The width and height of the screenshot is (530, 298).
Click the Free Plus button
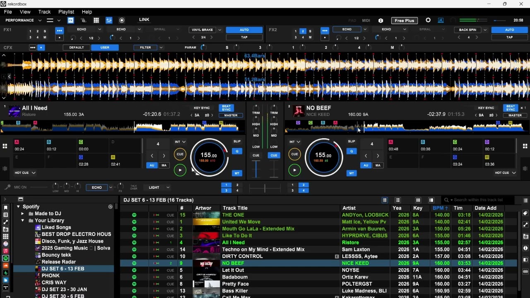pos(405,21)
